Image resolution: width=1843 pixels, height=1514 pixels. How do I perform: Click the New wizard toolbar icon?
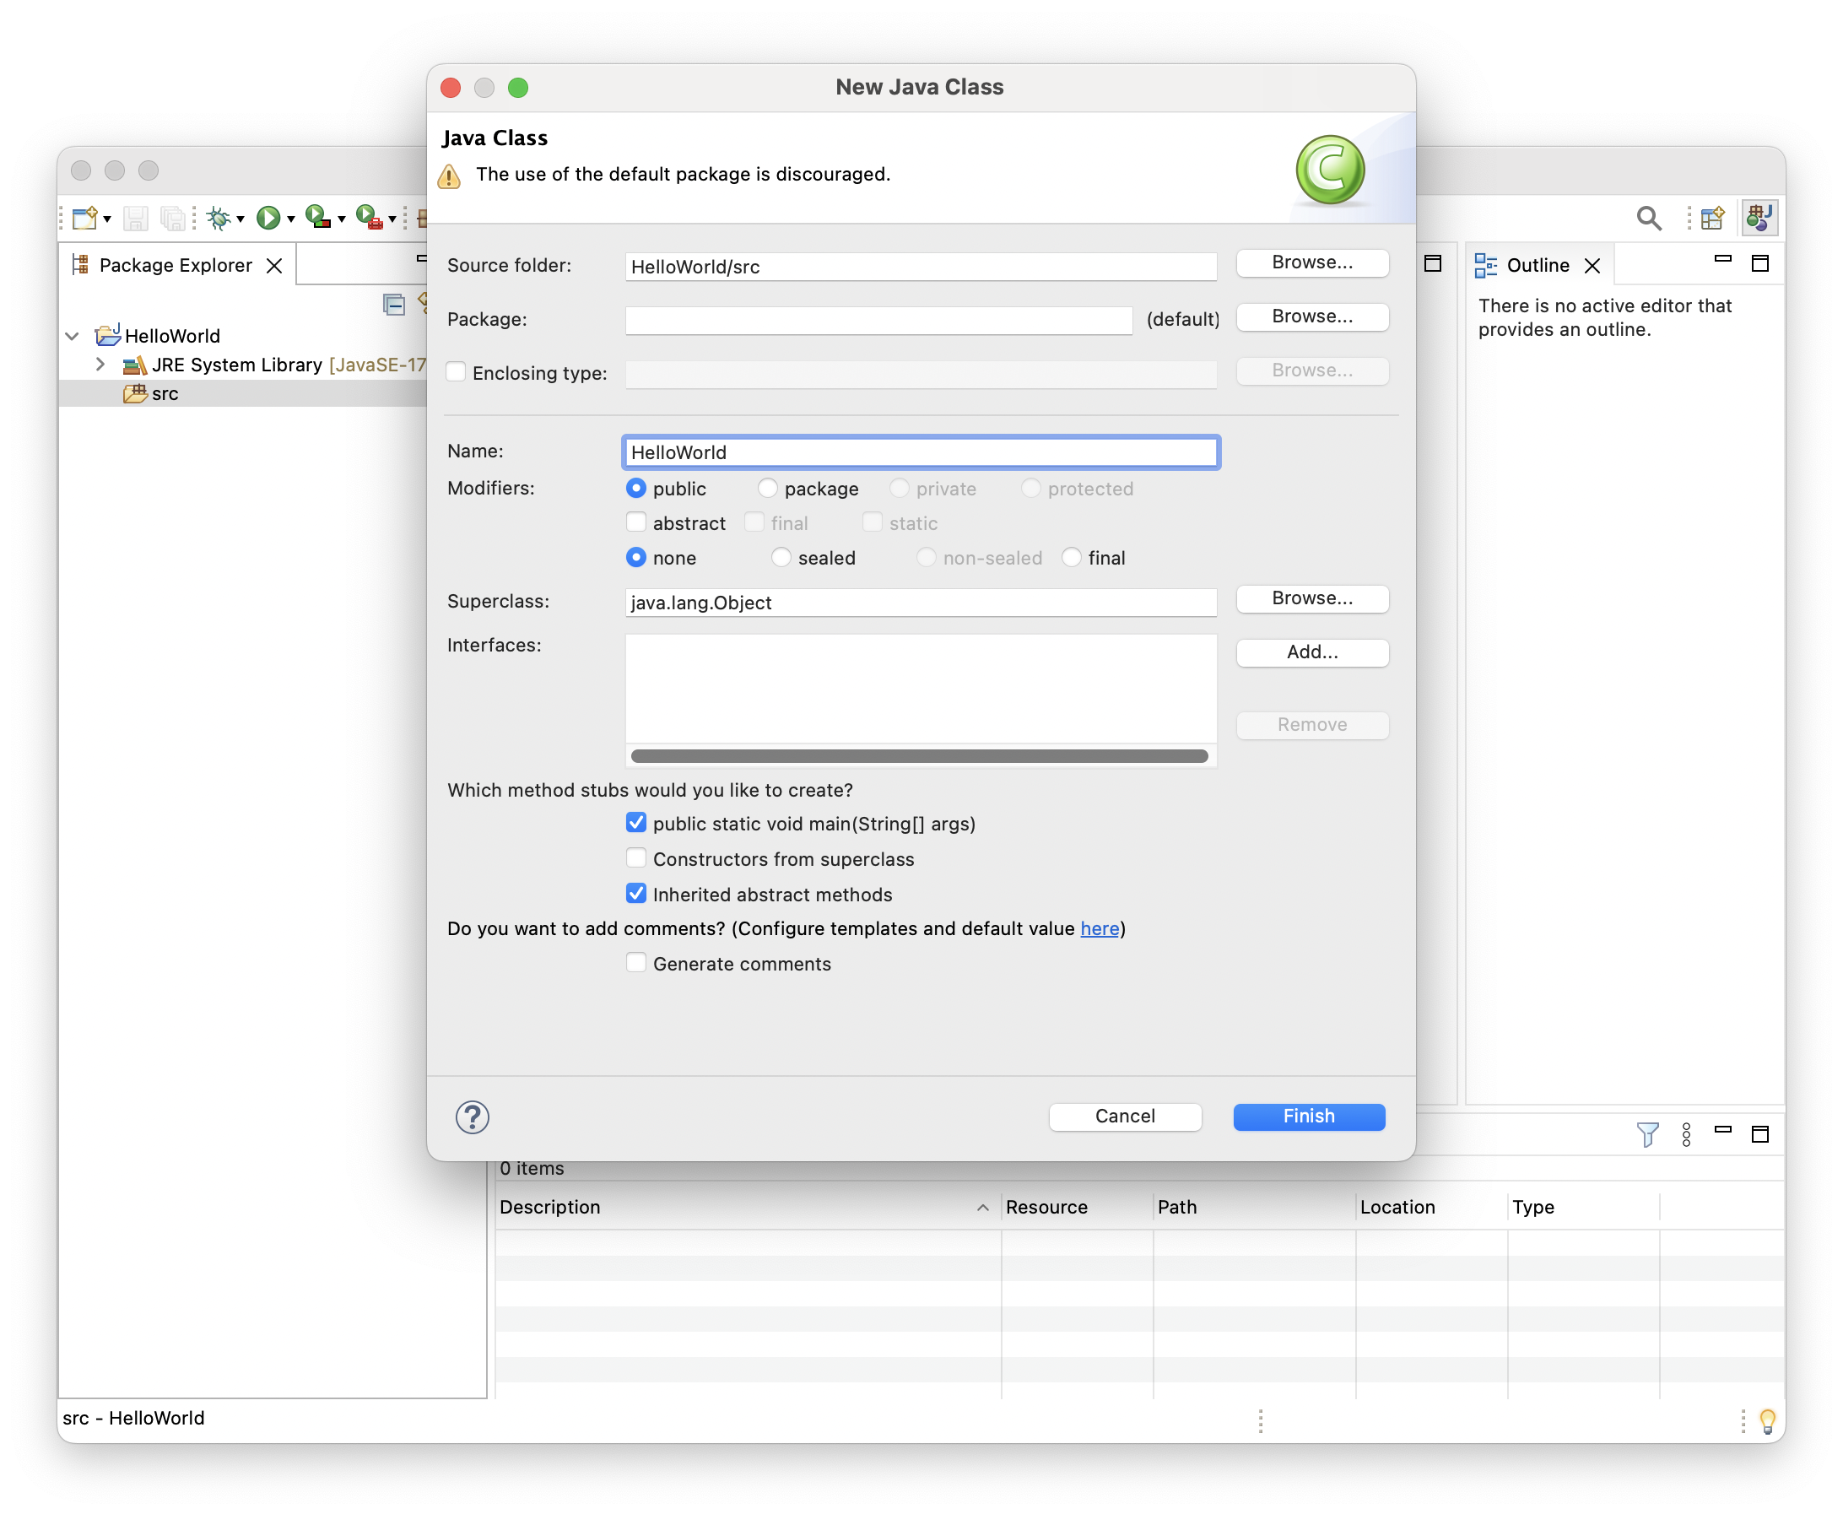pyautogui.click(x=84, y=218)
